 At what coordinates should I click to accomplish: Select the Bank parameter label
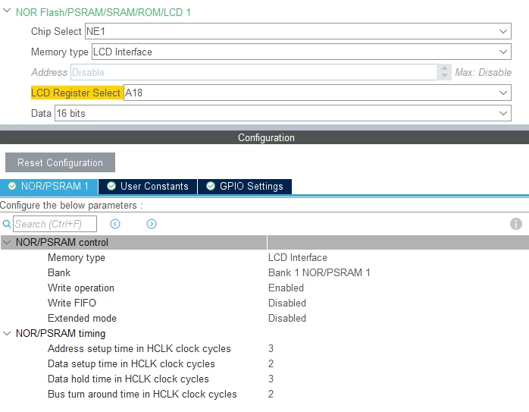click(59, 272)
